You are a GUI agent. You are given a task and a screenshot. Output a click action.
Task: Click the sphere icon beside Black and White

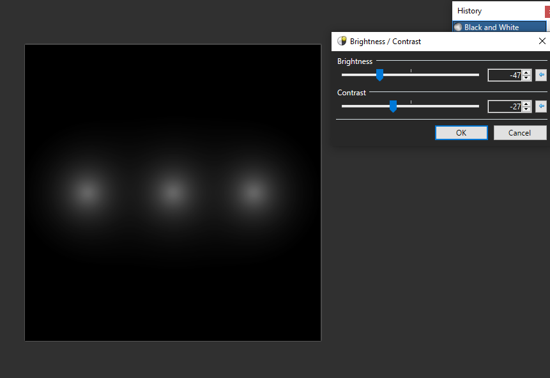458,27
